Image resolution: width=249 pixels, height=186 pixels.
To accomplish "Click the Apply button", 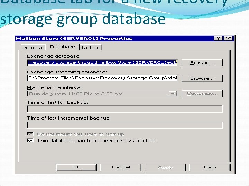I will click(x=165, y=167).
